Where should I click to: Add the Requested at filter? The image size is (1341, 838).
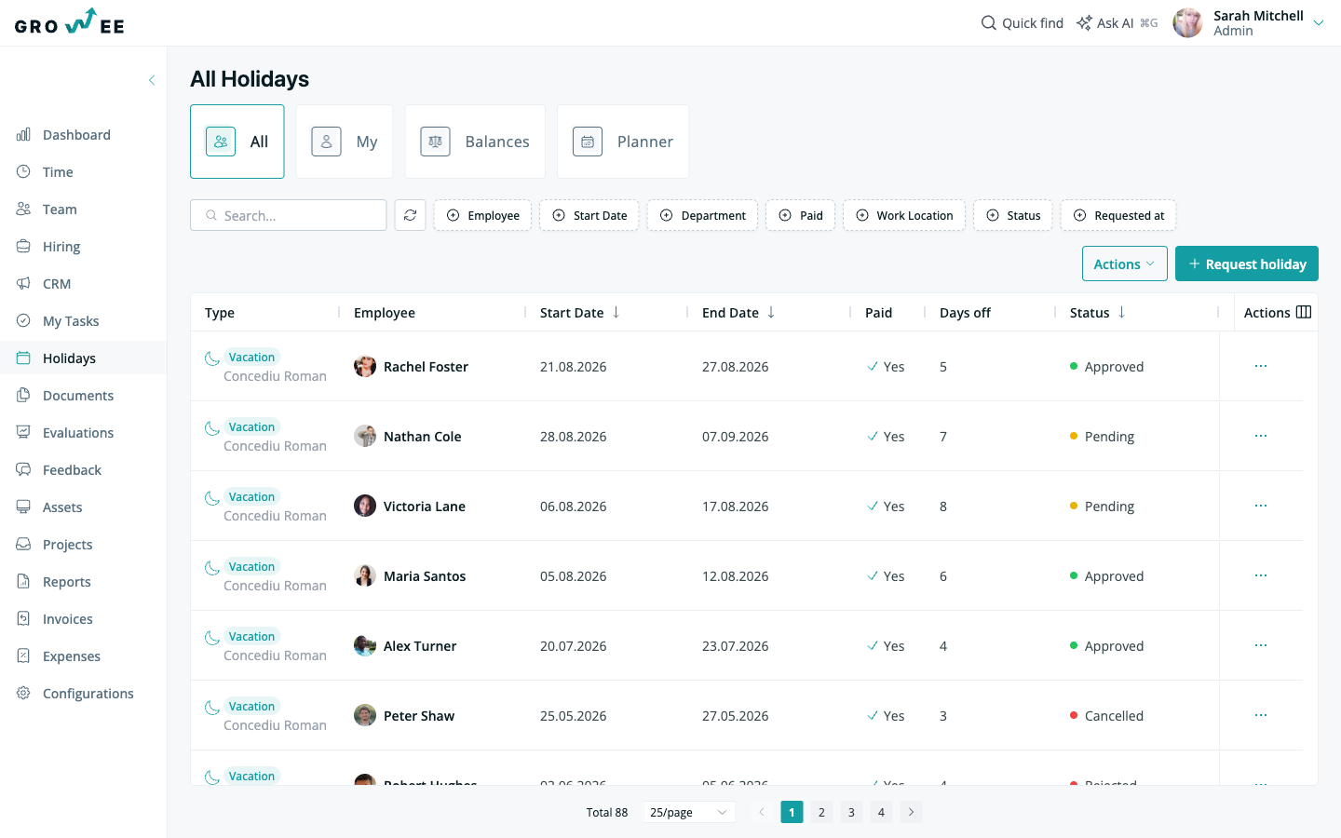1118,215
